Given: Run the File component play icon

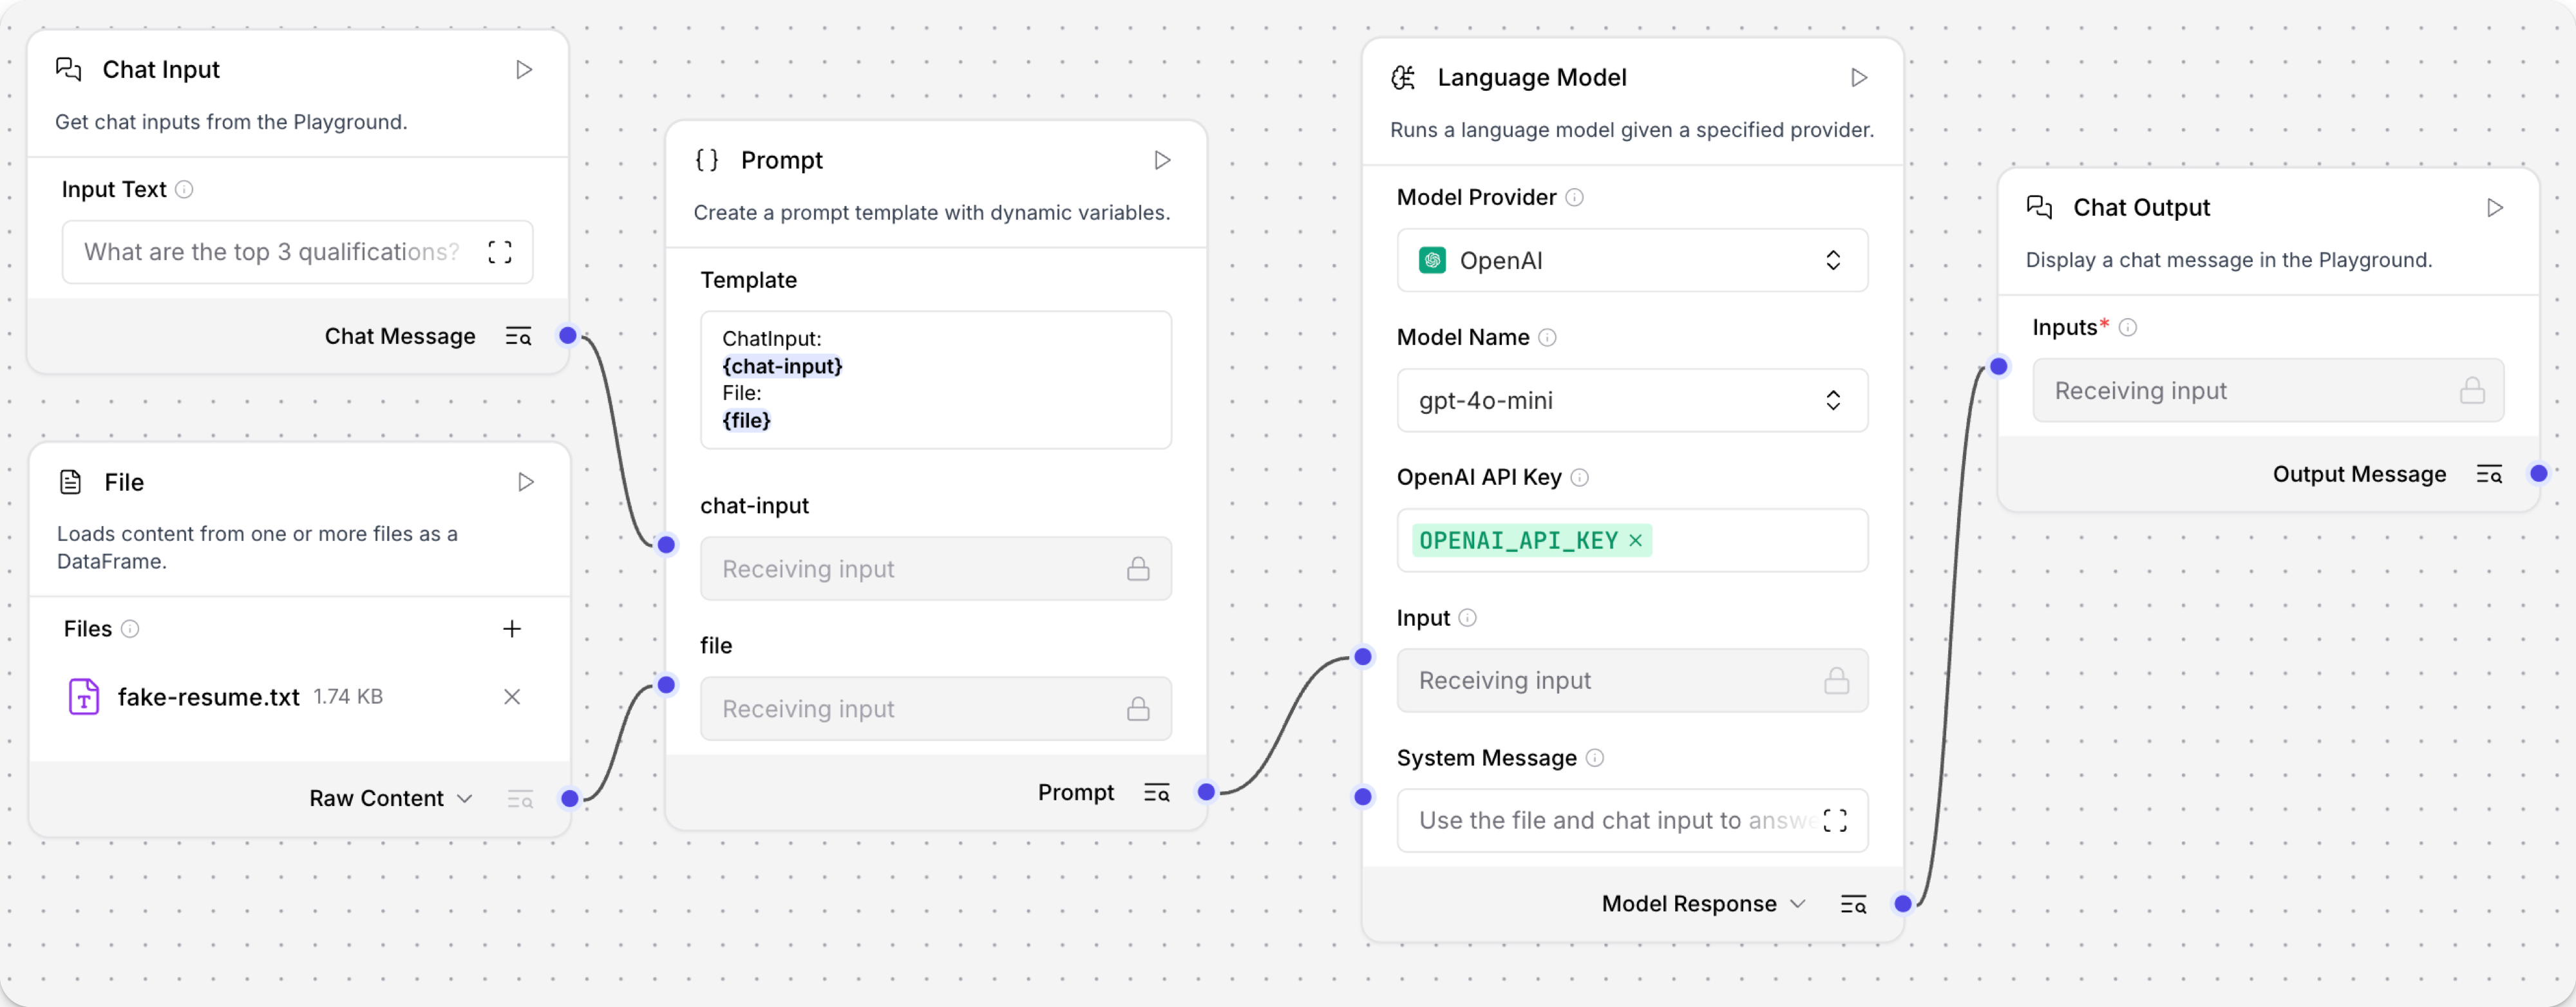Looking at the screenshot, I should coord(525,482).
